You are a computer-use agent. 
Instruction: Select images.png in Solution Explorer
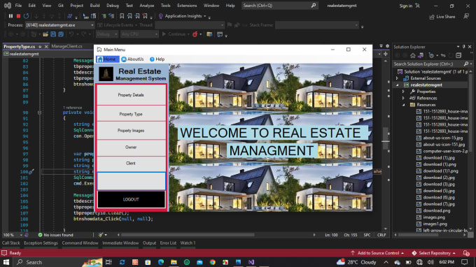click(434, 217)
